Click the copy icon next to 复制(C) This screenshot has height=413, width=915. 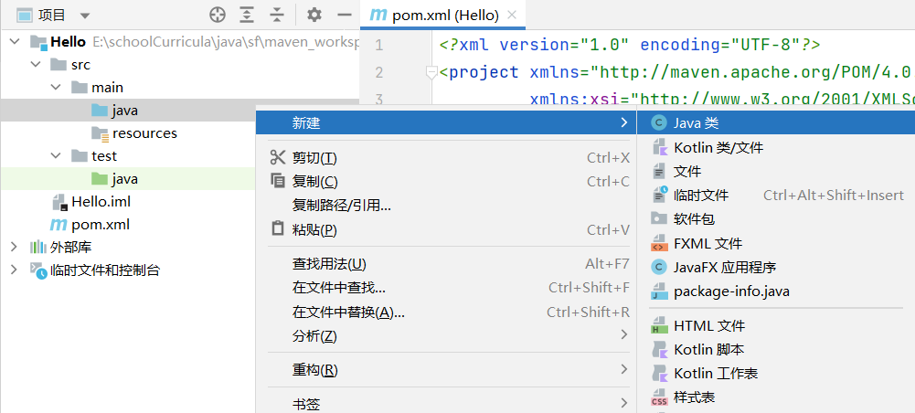coord(278,181)
